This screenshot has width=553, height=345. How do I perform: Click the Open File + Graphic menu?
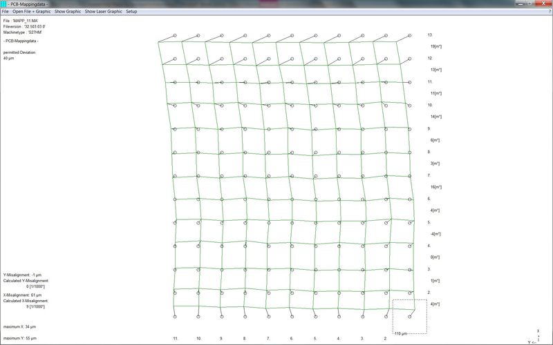(32, 12)
